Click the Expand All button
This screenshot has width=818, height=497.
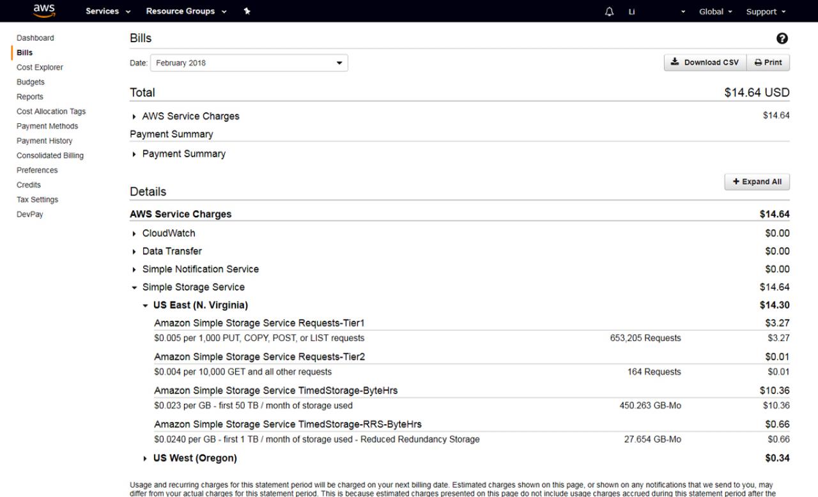[757, 182]
